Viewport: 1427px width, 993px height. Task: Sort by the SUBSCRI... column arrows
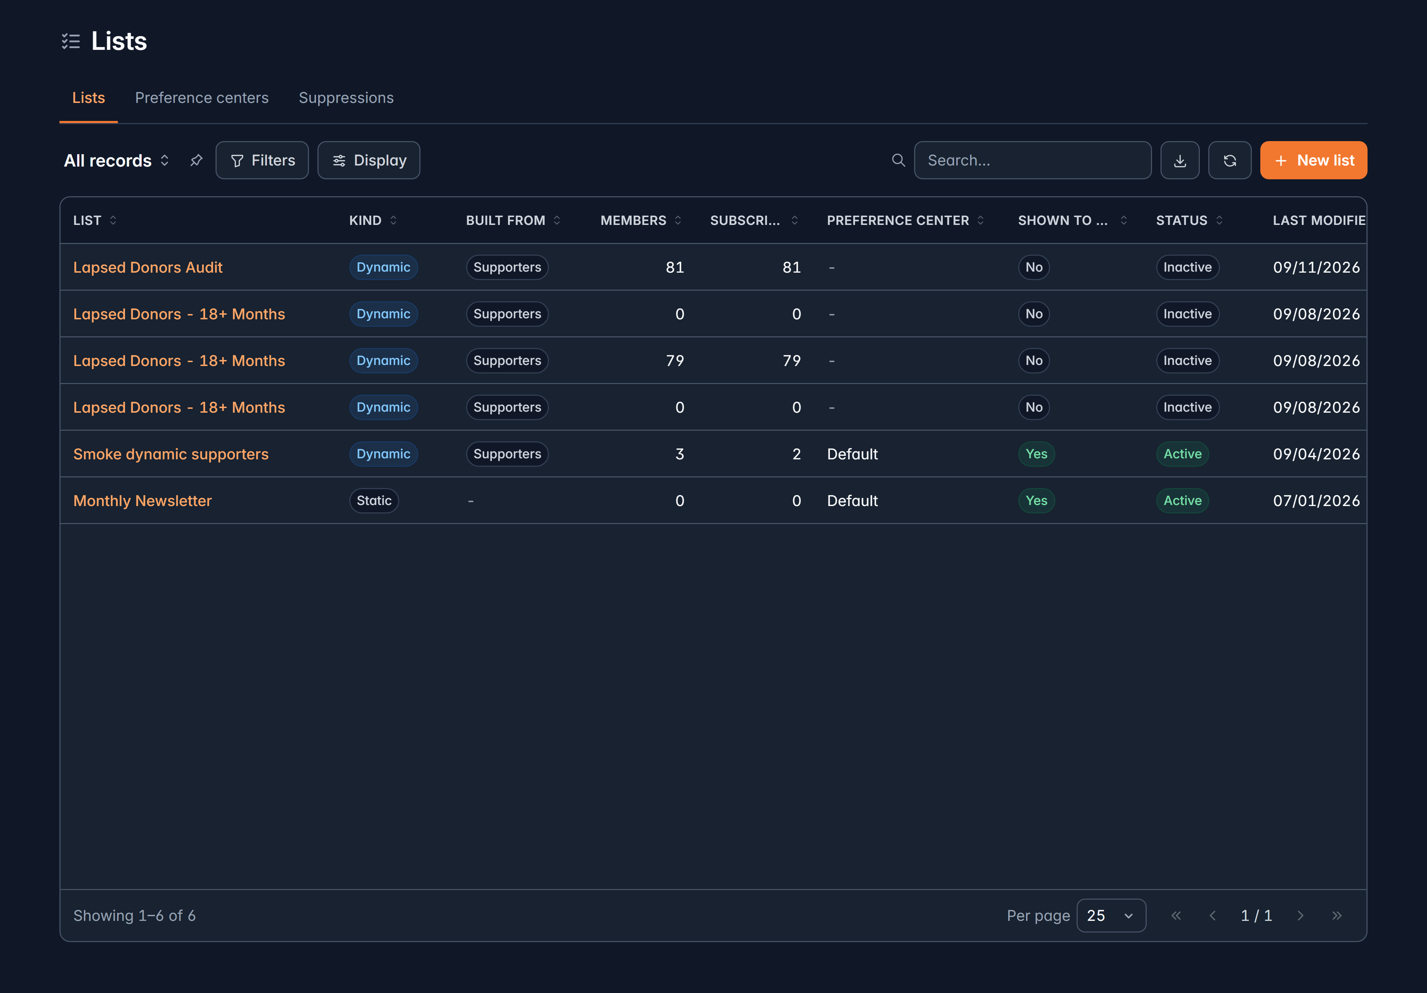[794, 220]
